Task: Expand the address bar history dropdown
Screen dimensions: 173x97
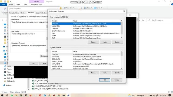Action: [x=139, y=20]
